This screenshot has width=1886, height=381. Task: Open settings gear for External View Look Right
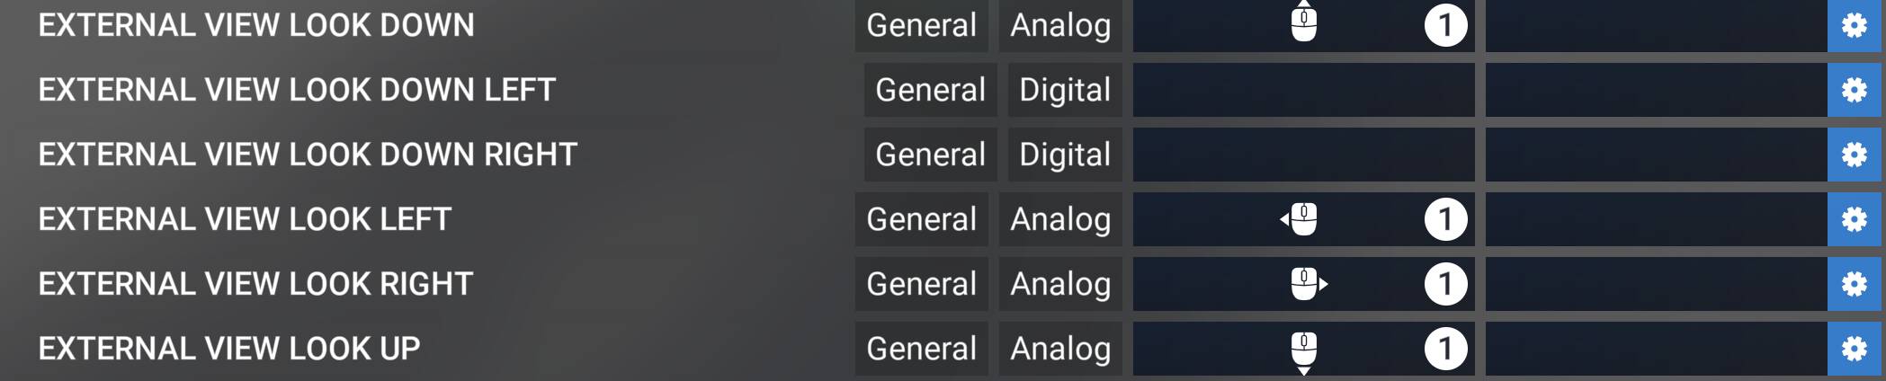[1855, 284]
